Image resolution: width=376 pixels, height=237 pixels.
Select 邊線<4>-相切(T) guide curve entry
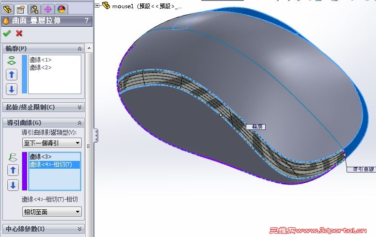coord(55,164)
